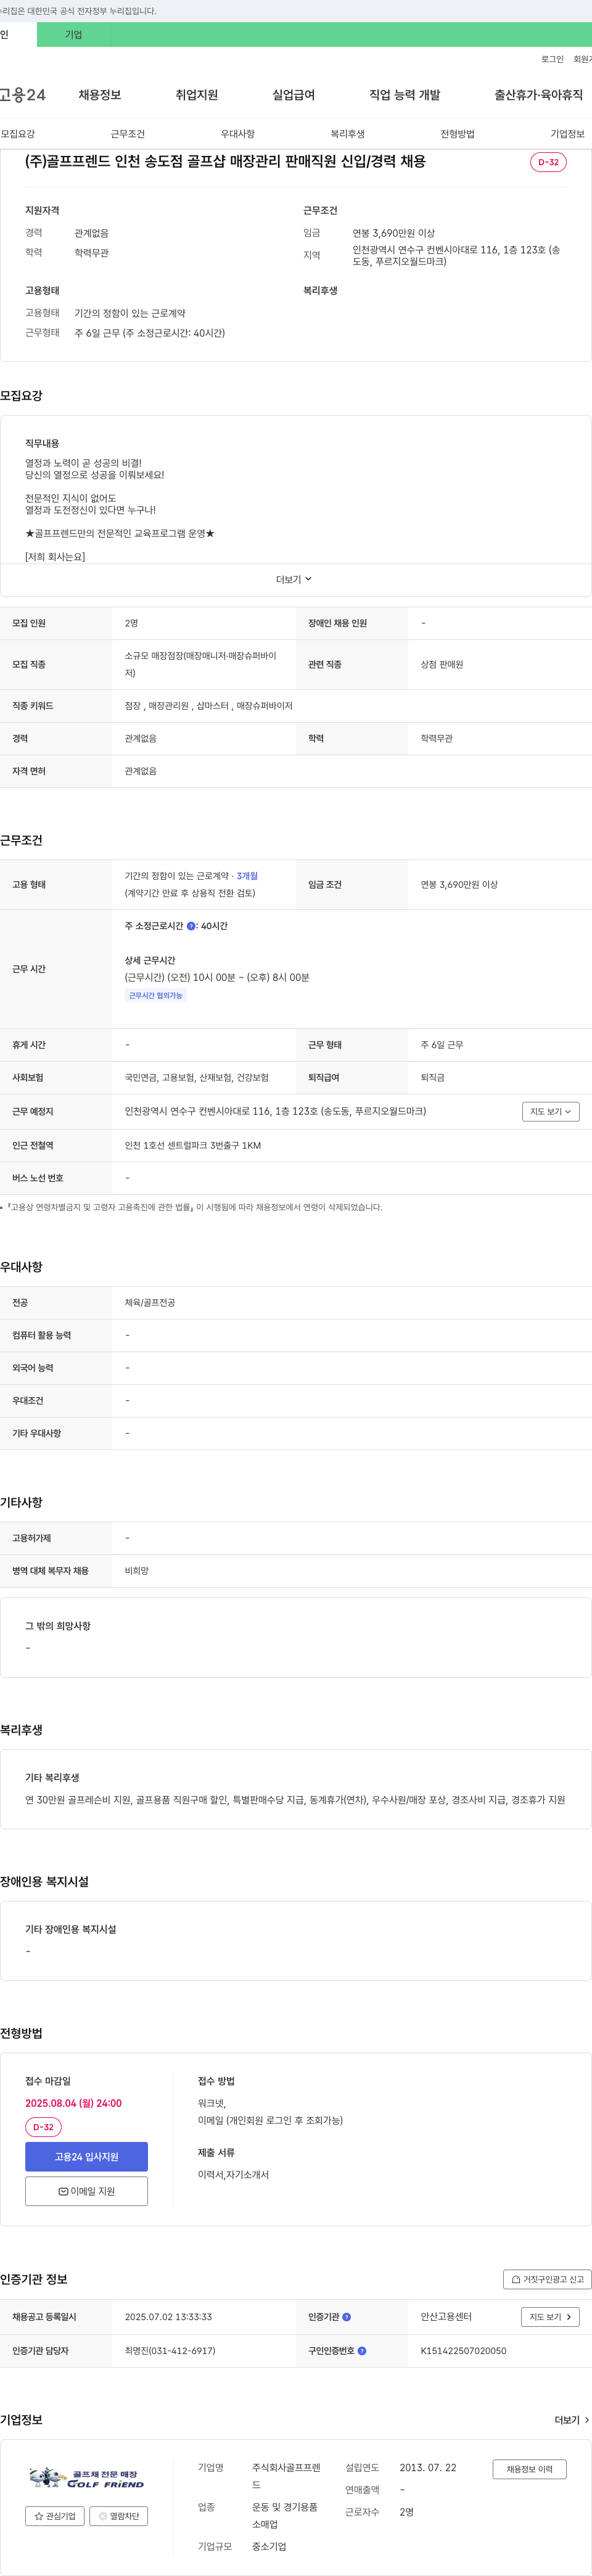Click the 3개월 contract period link
The height and width of the screenshot is (2576, 592).
(x=247, y=876)
